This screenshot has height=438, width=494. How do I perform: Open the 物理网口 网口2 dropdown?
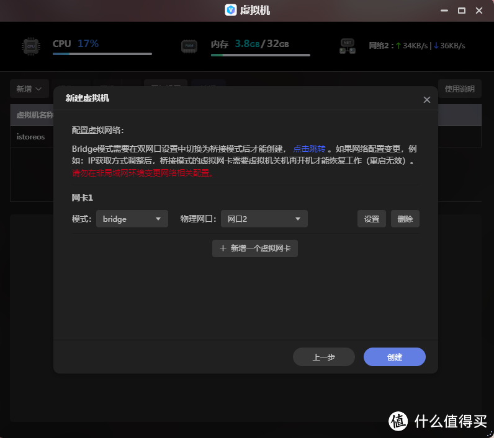pyautogui.click(x=264, y=219)
